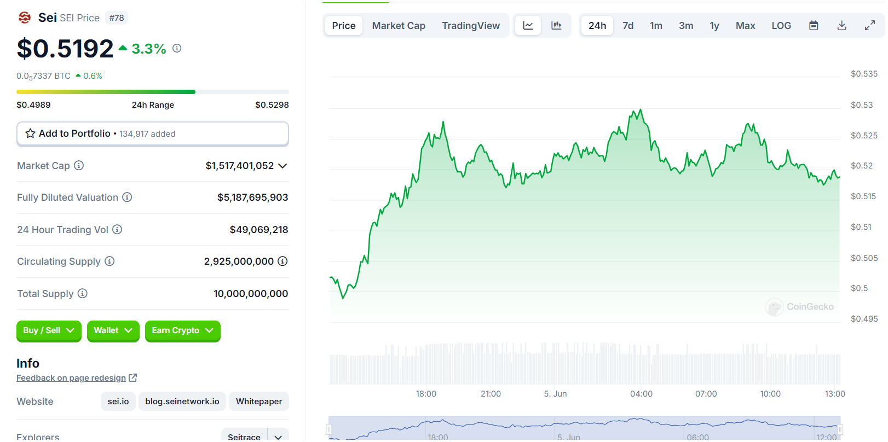Open the Total Supply info icon
Viewport: 888px width, 442px height.
82,293
